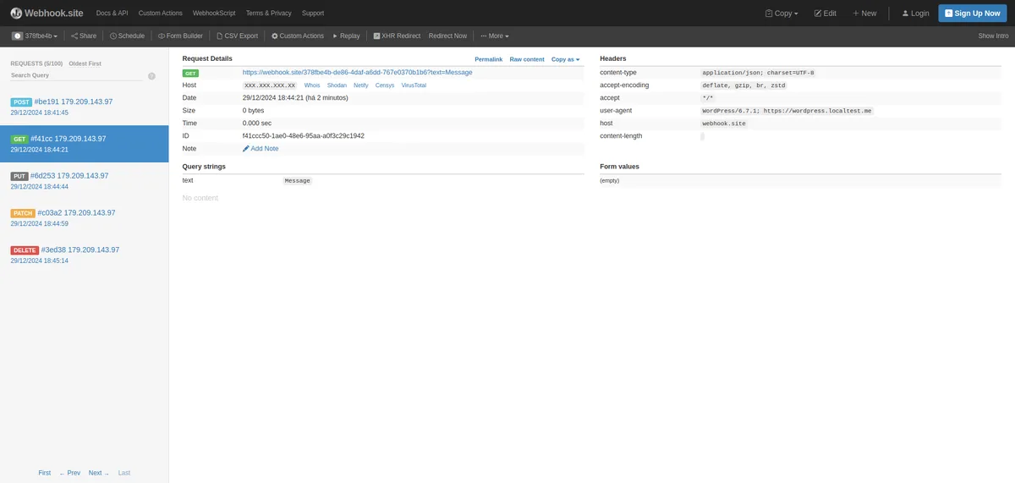1015x483 pixels.
Task: Click the Netify host lookup link
Action: coord(361,85)
